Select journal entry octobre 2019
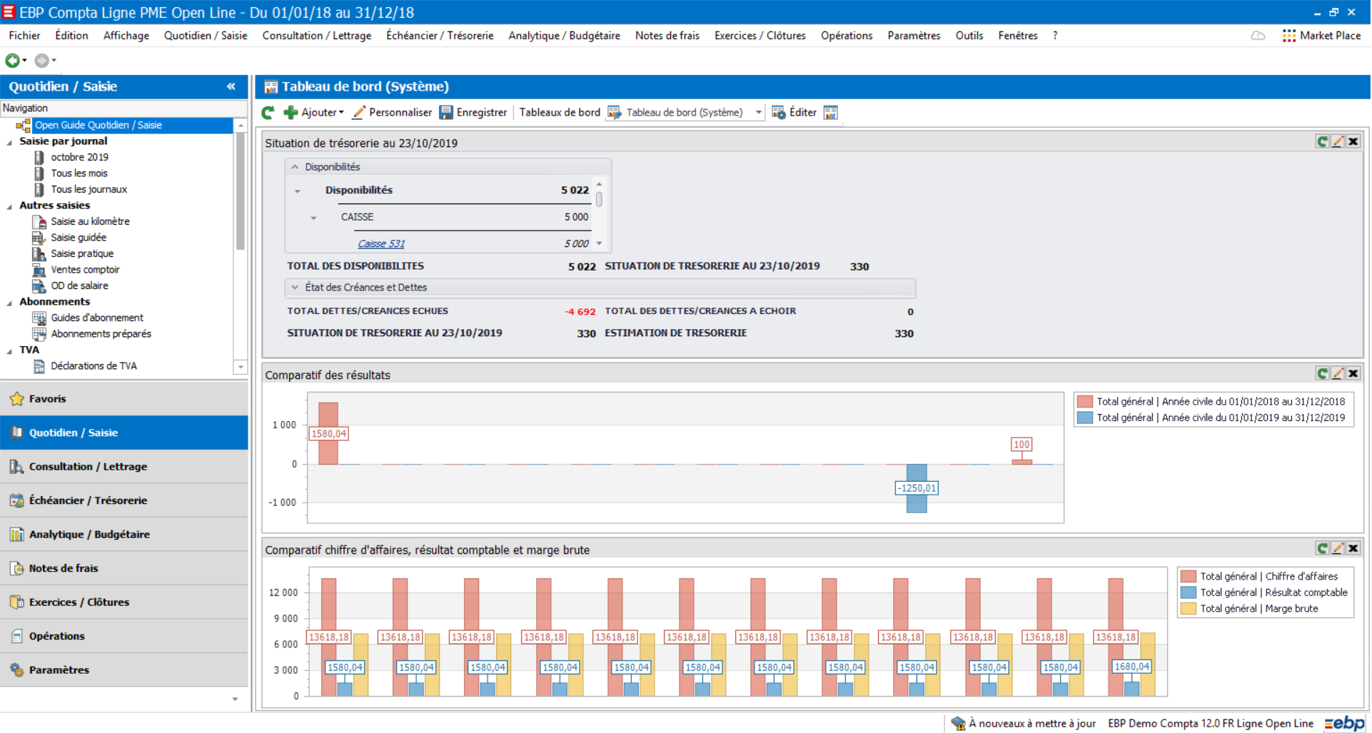Image resolution: width=1372 pixels, height=733 pixels. [79, 157]
